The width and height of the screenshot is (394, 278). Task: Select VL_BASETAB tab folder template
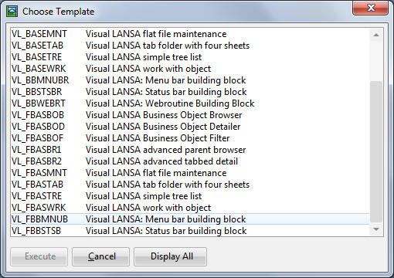click(x=190, y=46)
